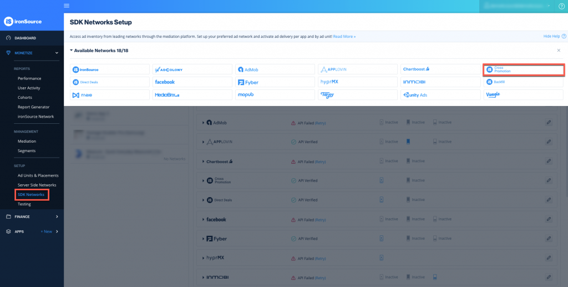Click the edit pencil for AdMob row
This screenshot has height=287, width=568.
pyautogui.click(x=548, y=122)
